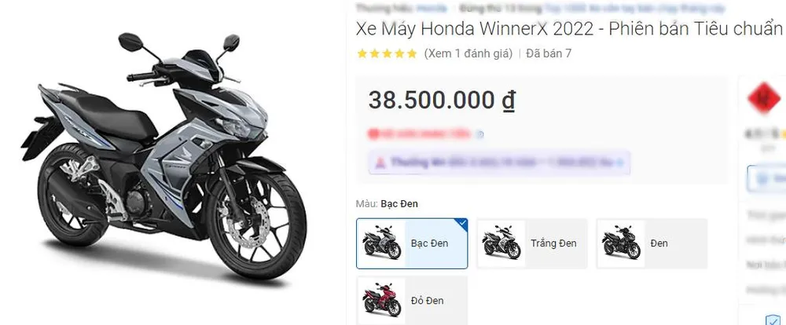786x325 pixels.
Task: Click the product title Honda WinnerX 2022
Action: 569,29
